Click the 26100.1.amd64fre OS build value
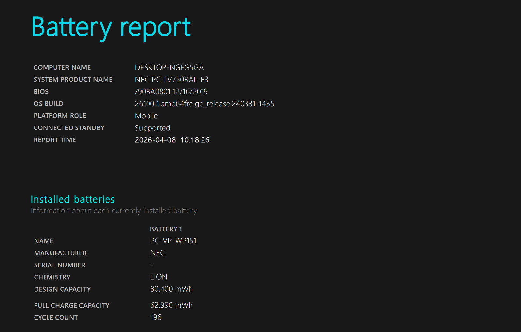Screen dimensions: 521x332 (204, 104)
